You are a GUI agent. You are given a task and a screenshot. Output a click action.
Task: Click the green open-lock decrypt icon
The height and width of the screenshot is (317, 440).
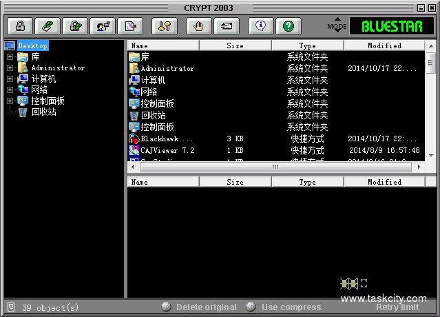(75, 26)
